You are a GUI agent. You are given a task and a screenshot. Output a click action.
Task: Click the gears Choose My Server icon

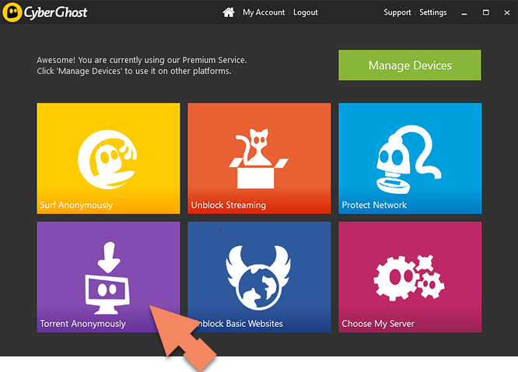click(409, 278)
